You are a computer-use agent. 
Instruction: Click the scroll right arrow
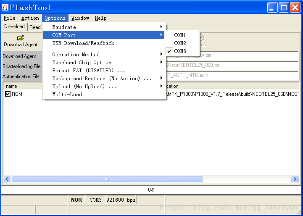pyautogui.click(x=295, y=179)
